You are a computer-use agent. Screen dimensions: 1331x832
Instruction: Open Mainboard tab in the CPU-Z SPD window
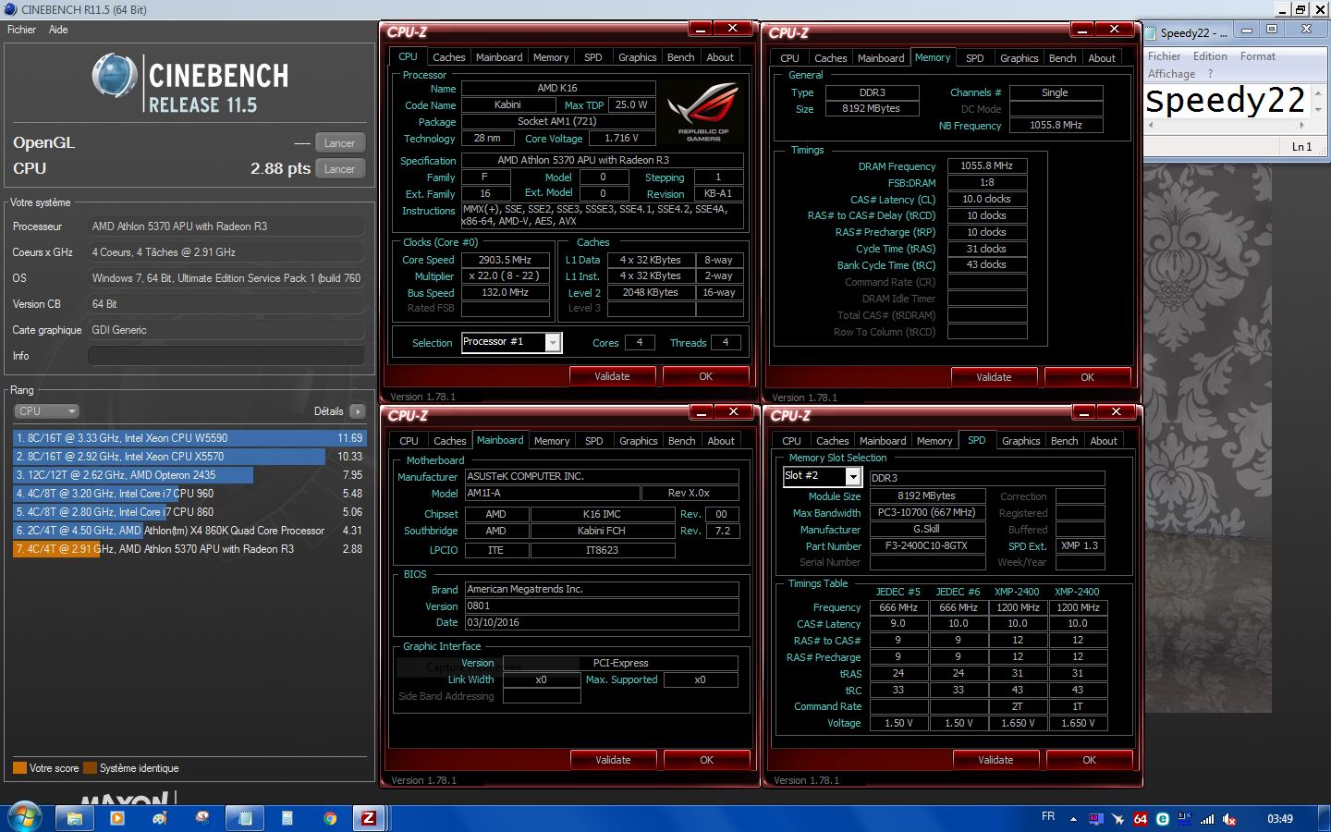coord(883,441)
